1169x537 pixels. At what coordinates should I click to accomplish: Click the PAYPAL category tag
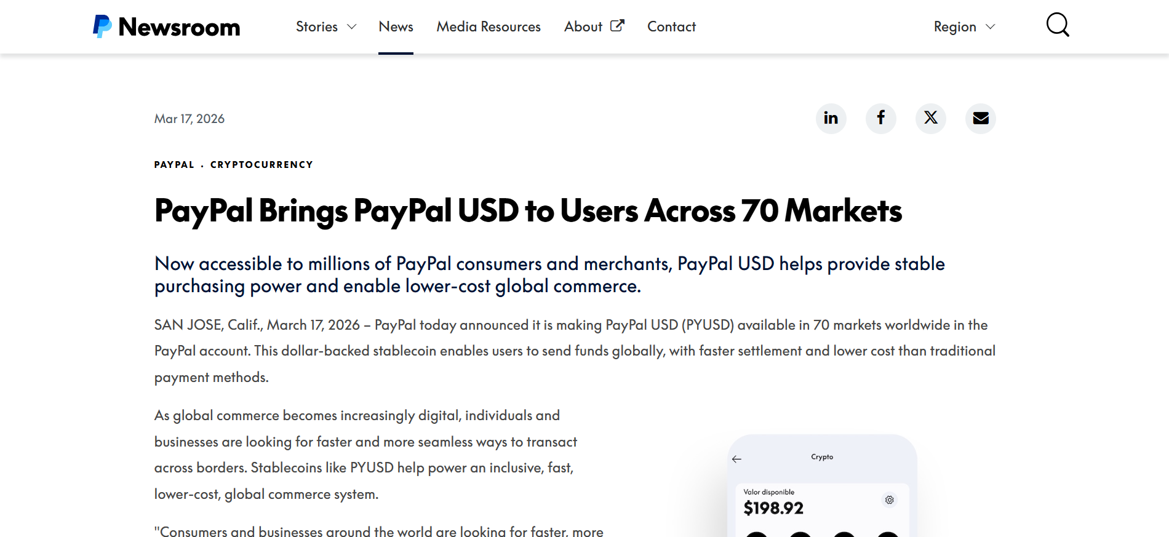click(174, 165)
